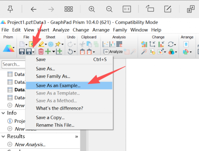Open the Analyze menu in menu bar

[x=61, y=30]
